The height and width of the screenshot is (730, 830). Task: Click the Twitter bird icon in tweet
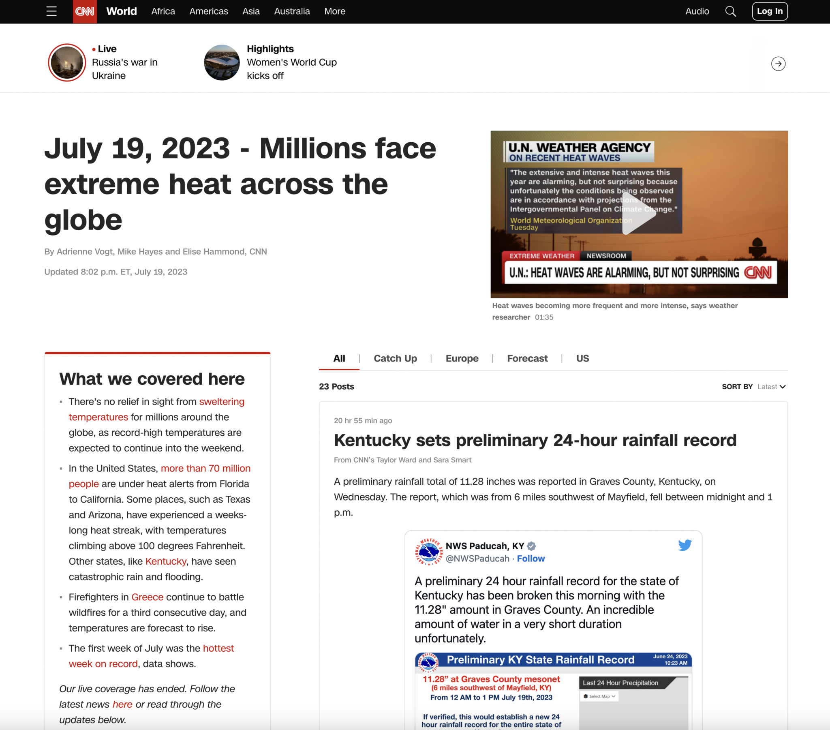point(685,545)
